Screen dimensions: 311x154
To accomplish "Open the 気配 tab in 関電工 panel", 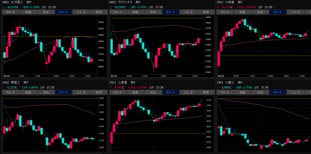I will [x=28, y=92].
